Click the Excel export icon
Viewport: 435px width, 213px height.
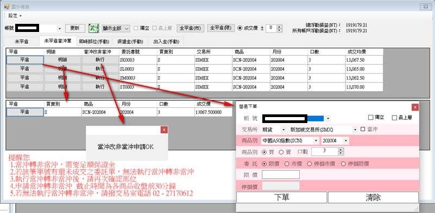[x=94, y=28]
